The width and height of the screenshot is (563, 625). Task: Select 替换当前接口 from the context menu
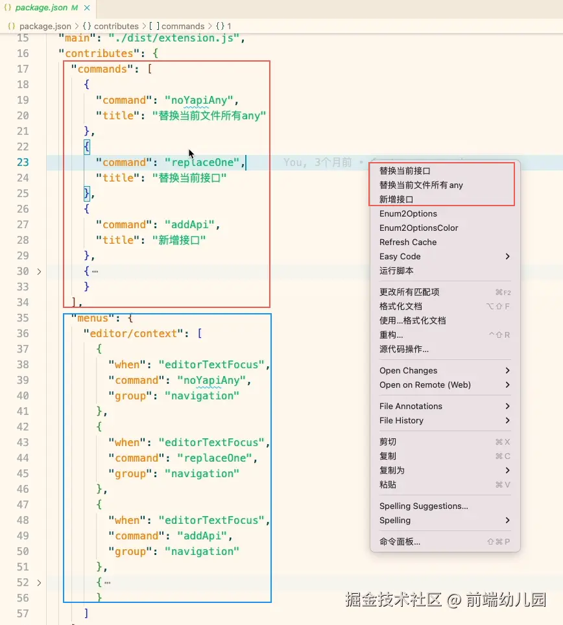[x=405, y=171]
